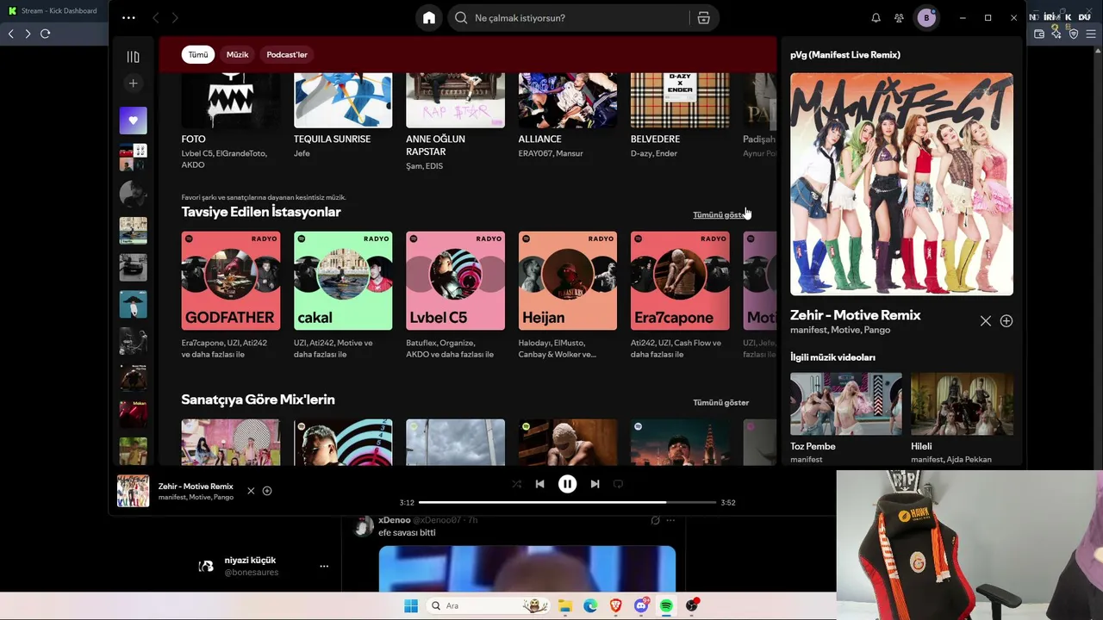Open the Heijan radio station

click(568, 295)
